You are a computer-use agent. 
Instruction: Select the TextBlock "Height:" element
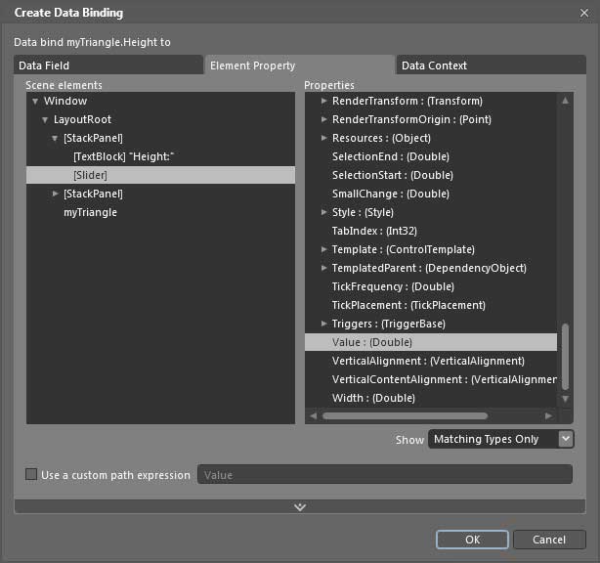(123, 156)
